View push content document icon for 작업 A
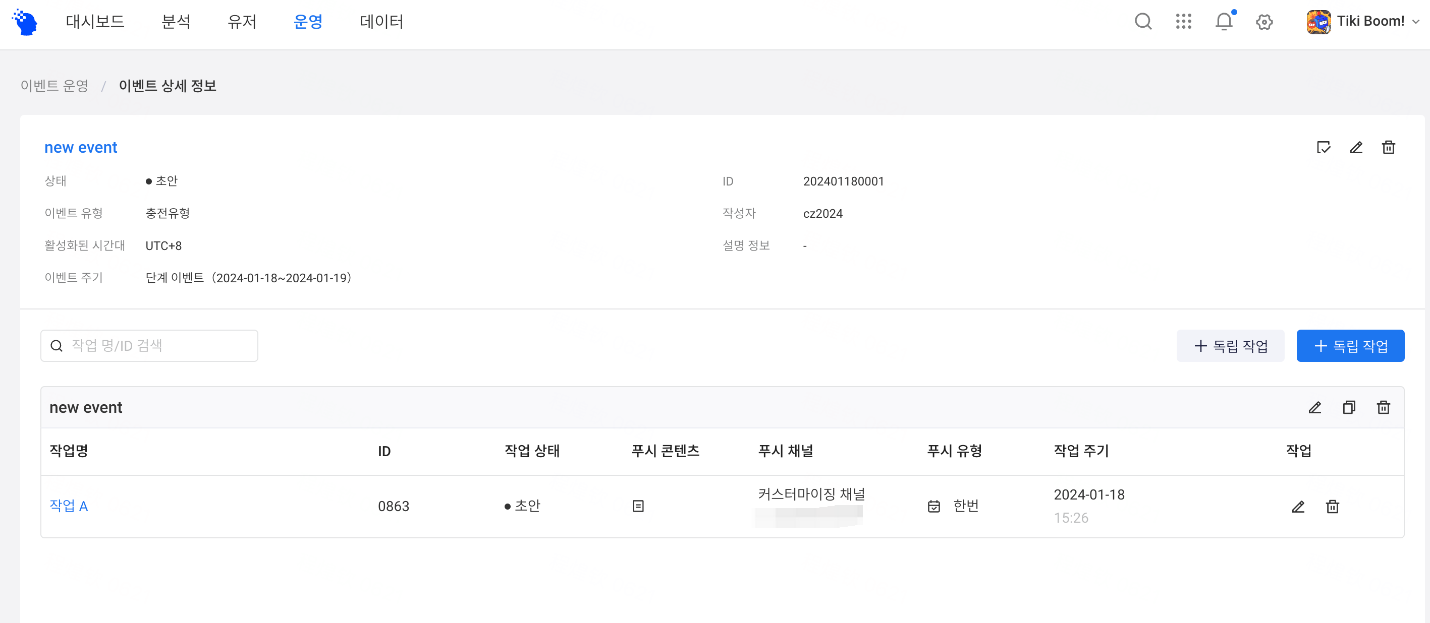This screenshot has width=1430, height=623. tap(638, 506)
